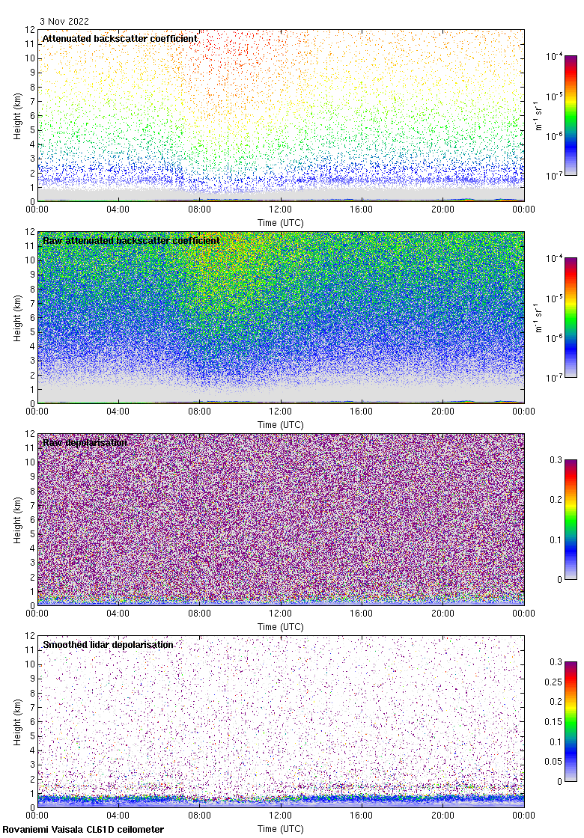Viewport: 584px width, 838px height.
Task: Click "Height (km)" label of raw depolarisation panel
Action: pos(17,519)
